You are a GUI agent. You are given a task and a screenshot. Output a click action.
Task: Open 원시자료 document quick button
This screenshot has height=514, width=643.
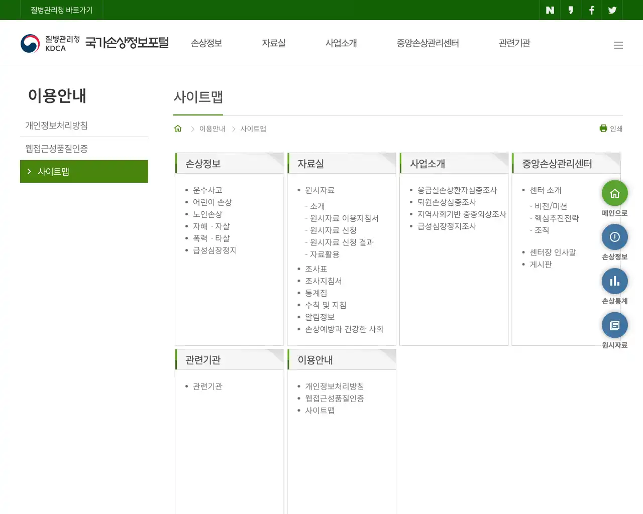[x=615, y=325]
